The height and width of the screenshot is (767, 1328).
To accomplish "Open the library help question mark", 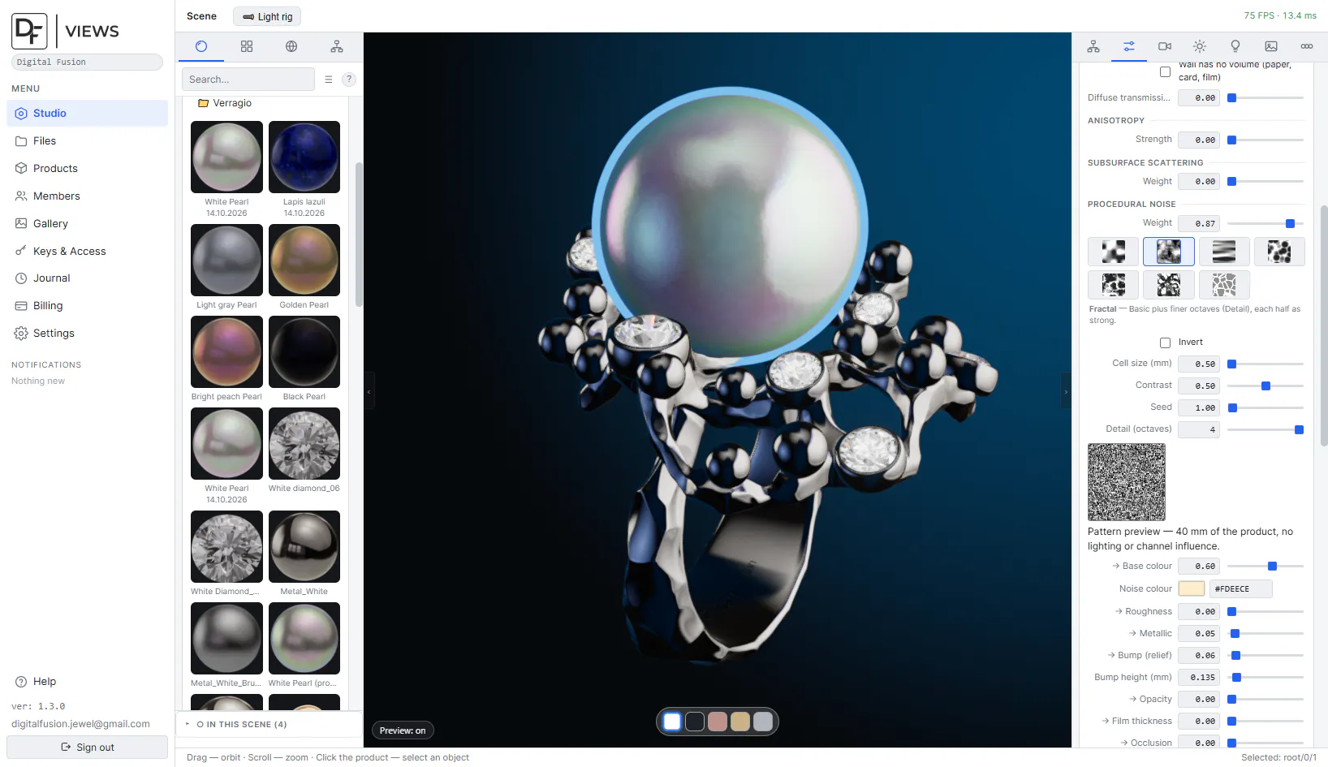I will (349, 80).
